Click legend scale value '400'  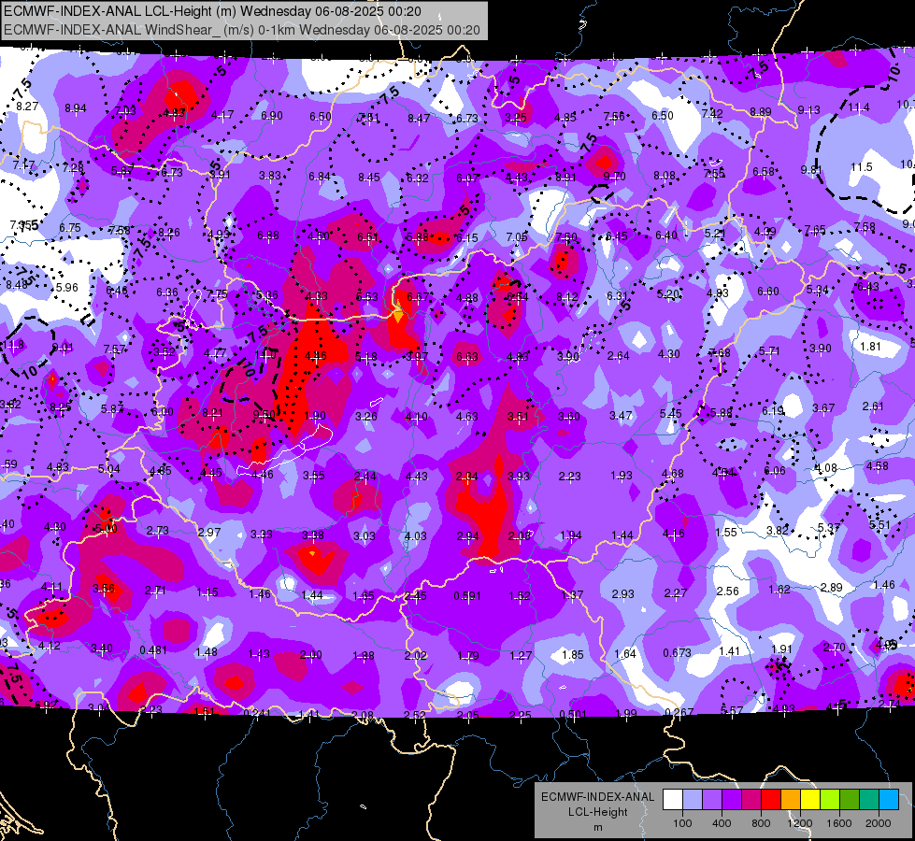722,823
